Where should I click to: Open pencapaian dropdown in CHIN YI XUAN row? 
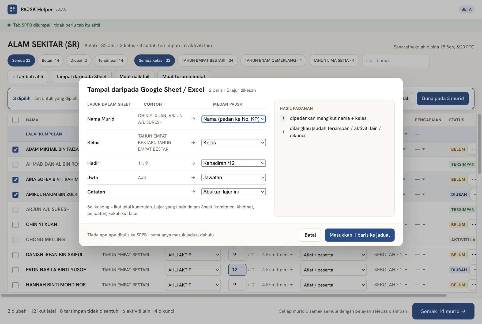(x=420, y=224)
